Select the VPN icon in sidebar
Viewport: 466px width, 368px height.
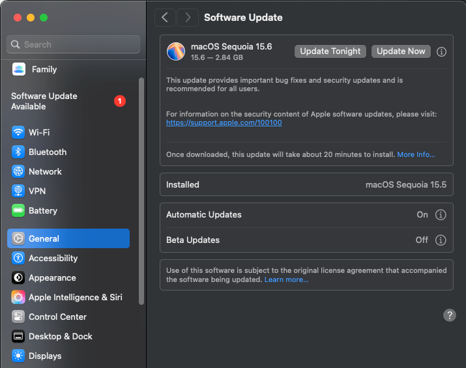click(18, 191)
